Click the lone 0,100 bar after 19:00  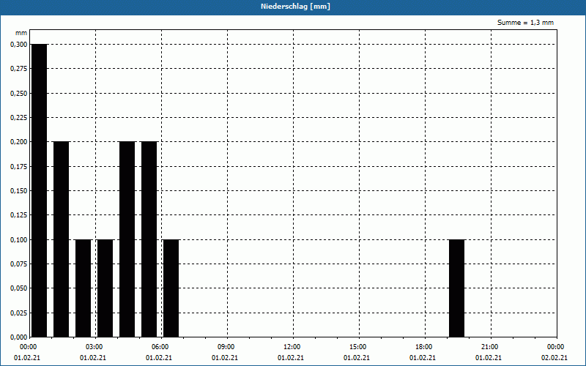pos(456,288)
